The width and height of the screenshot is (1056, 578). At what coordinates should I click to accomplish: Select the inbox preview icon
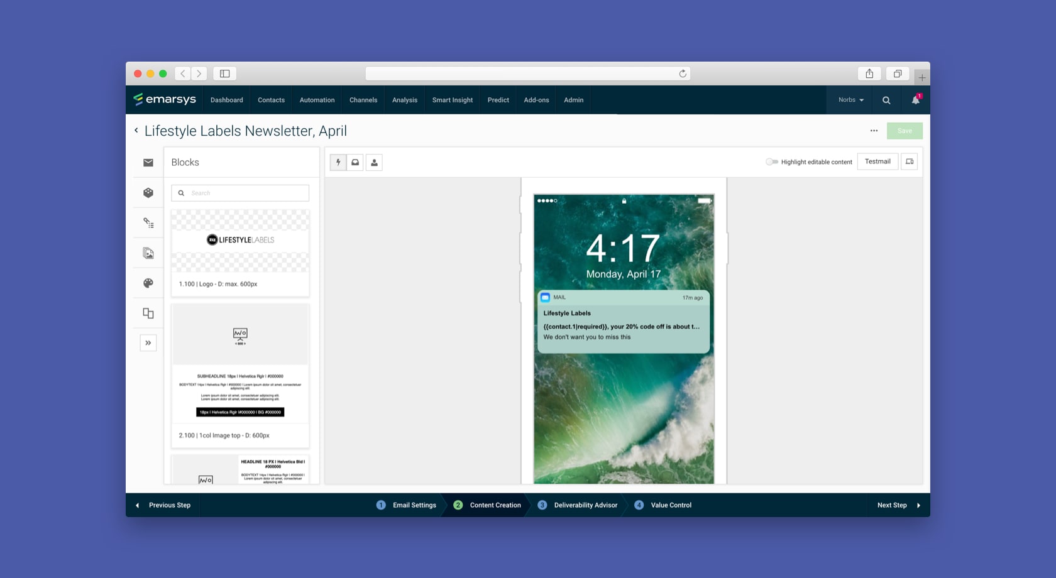[x=355, y=163]
